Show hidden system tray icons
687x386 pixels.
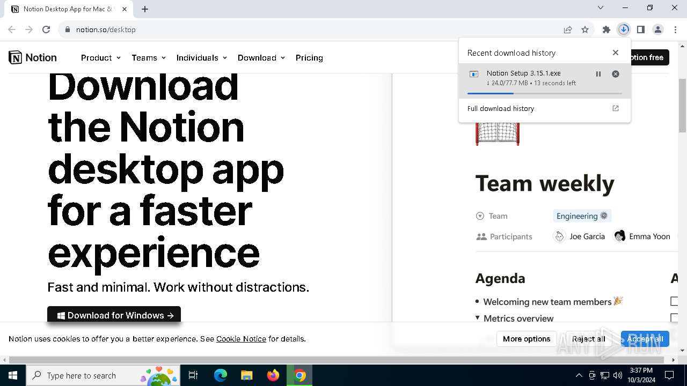[579, 375]
